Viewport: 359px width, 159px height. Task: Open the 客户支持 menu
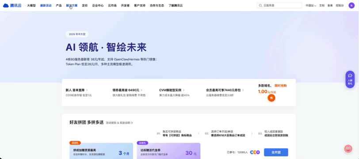140,5
